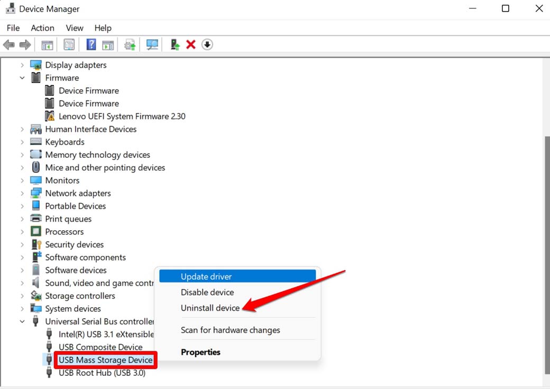The image size is (550, 389).
Task: Open the View menu
Action: pos(75,28)
